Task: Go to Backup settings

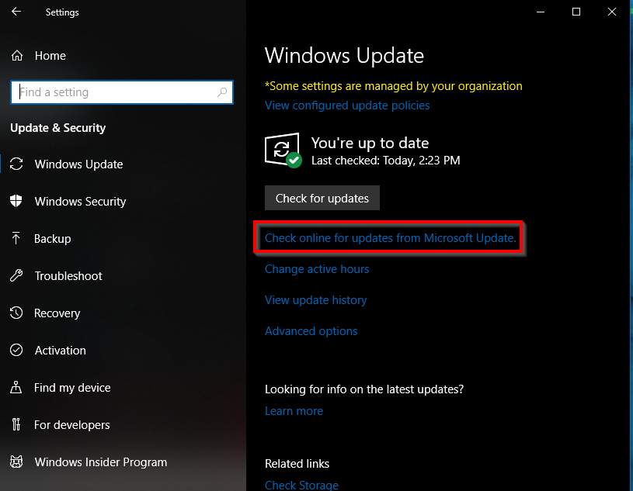Action: coord(53,239)
